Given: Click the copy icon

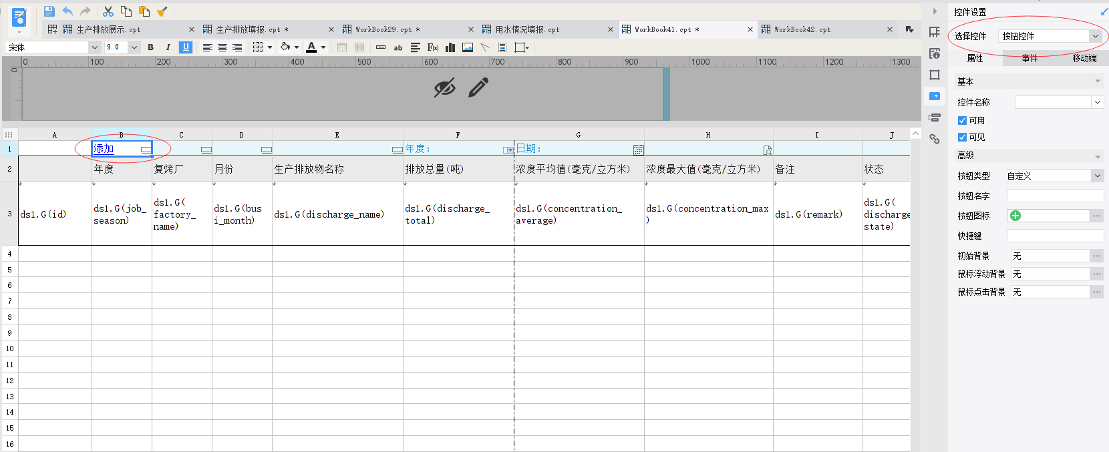Looking at the screenshot, I should [x=126, y=11].
